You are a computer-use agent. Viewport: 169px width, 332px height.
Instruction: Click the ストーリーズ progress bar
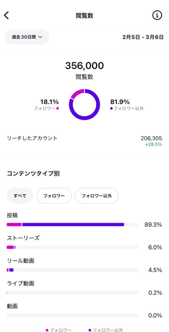(x=72, y=247)
